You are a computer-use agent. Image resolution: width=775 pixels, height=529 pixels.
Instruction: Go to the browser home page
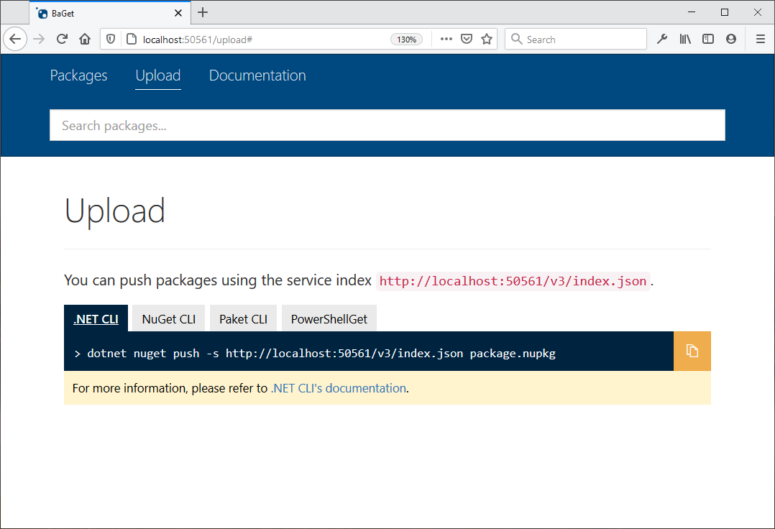(x=85, y=39)
